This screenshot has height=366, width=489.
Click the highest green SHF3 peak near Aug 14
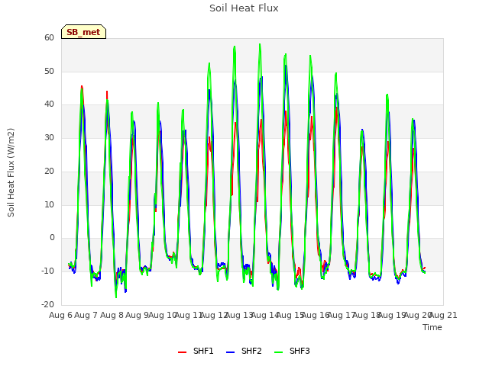coord(260,44)
